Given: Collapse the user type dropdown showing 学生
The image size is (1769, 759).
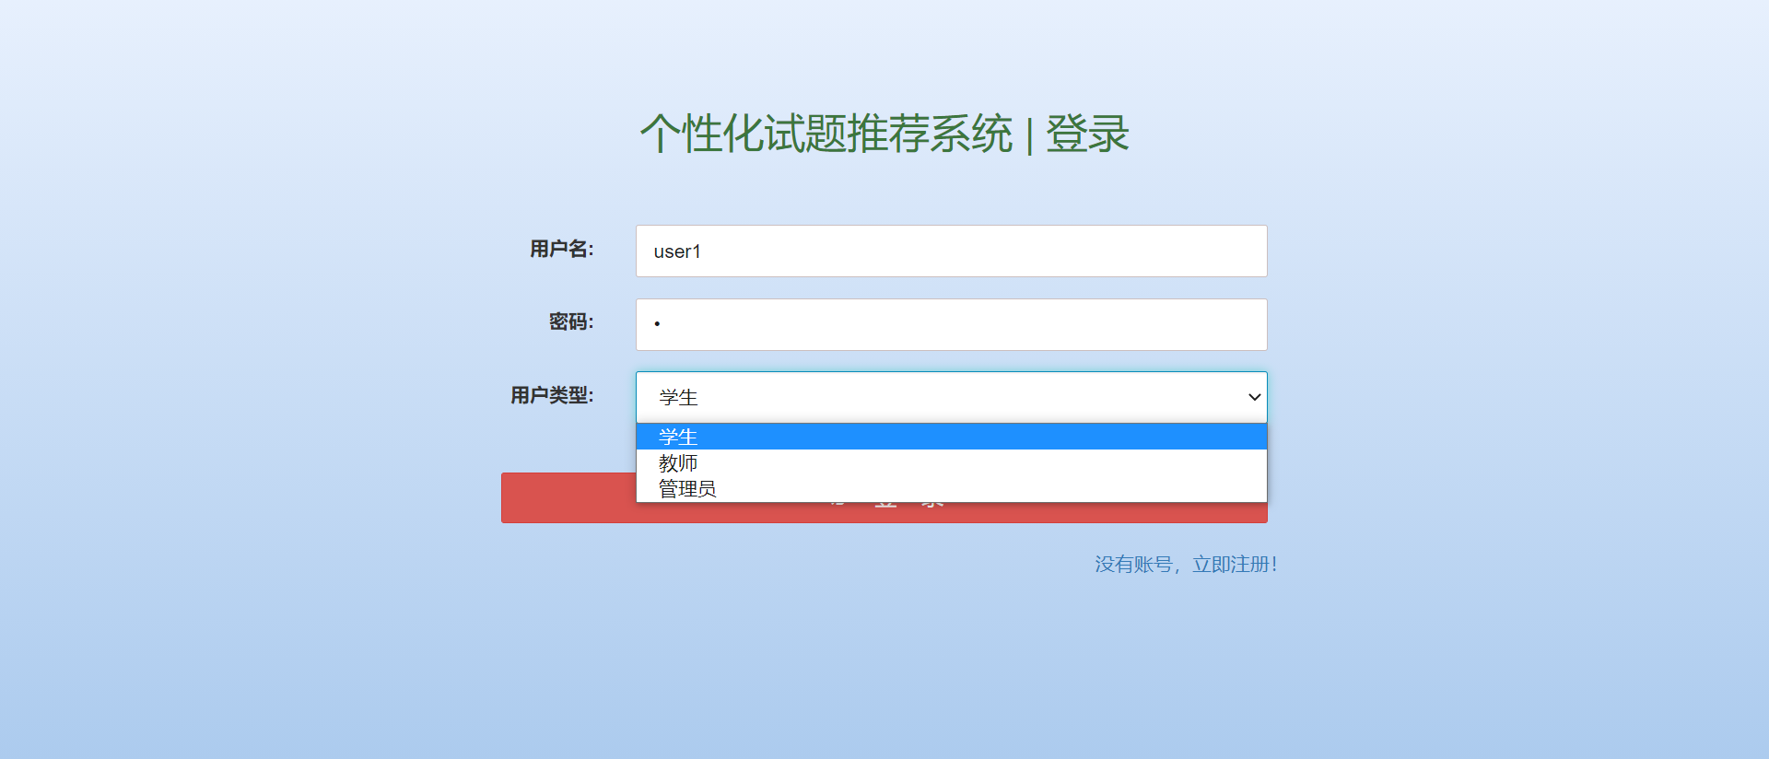Looking at the screenshot, I should pyautogui.click(x=951, y=397).
